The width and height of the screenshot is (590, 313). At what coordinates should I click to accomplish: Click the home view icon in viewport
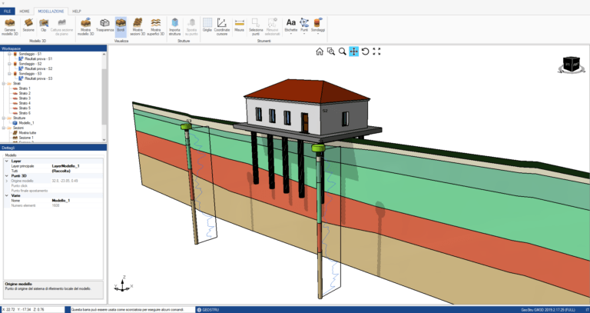coord(320,52)
